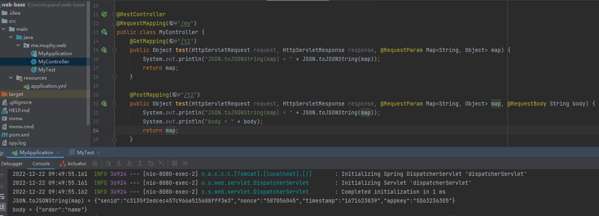599x216 pixels.
Task: Collapse the resources folder chevron
Action: (11, 78)
